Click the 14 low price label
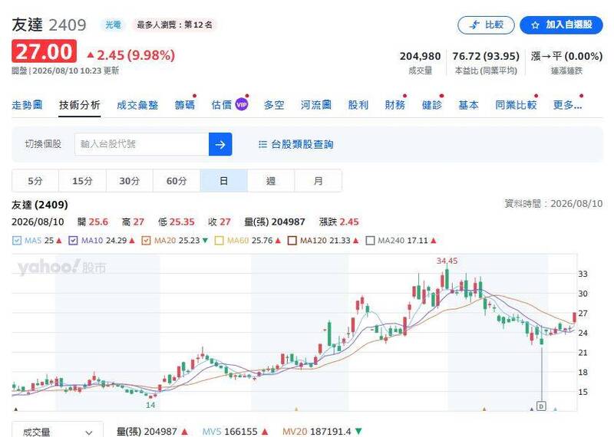Viewport: 614px width, 437px height. pos(150,406)
